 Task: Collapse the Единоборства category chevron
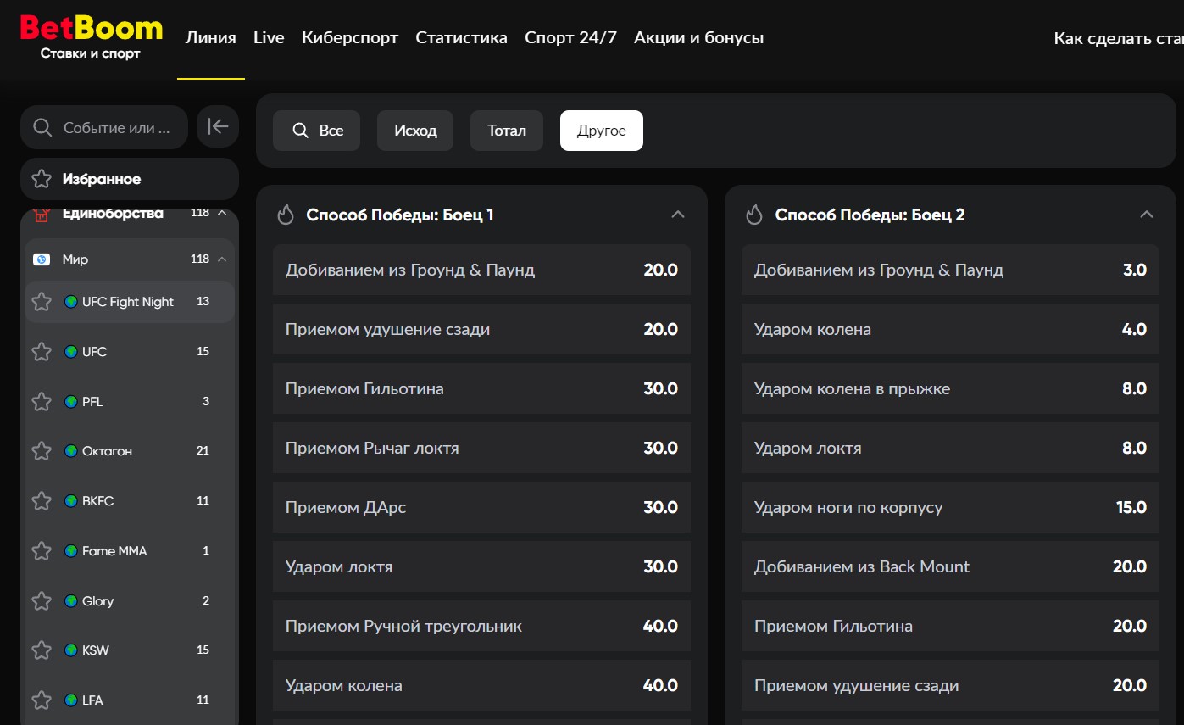click(222, 213)
